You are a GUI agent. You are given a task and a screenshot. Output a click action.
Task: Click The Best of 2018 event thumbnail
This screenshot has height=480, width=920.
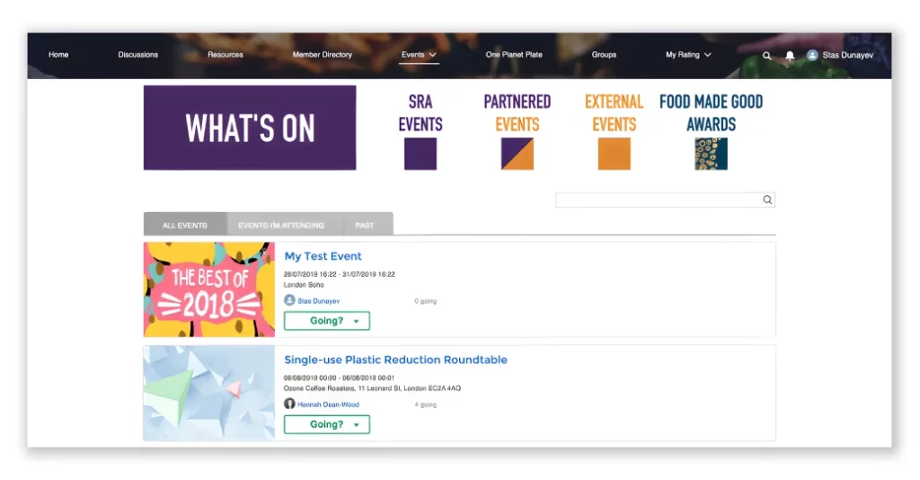[x=208, y=289]
